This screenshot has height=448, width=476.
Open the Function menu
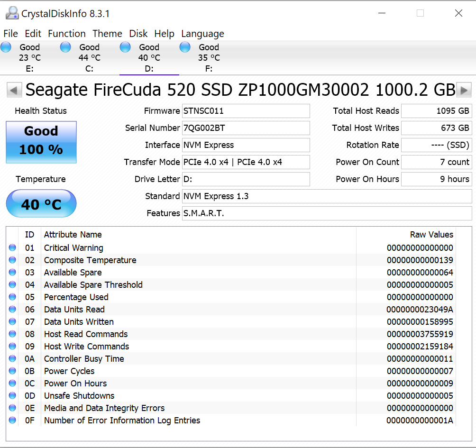[67, 34]
